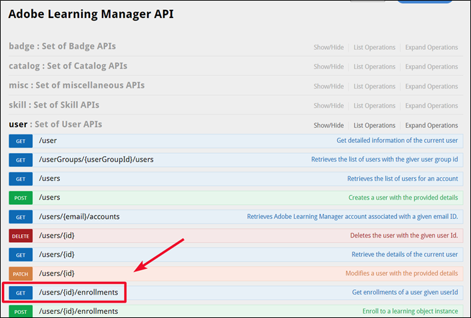471x318 pixels.
Task: Click 'Get detailed information of the current user'
Action: (x=396, y=141)
